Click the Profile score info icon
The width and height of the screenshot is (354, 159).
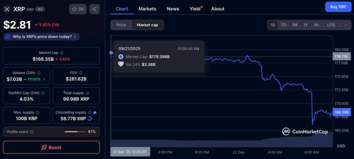coord(32,132)
